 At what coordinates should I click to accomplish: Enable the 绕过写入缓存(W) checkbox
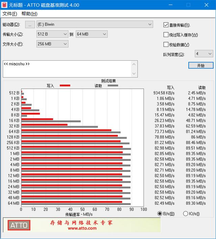pos(166,35)
